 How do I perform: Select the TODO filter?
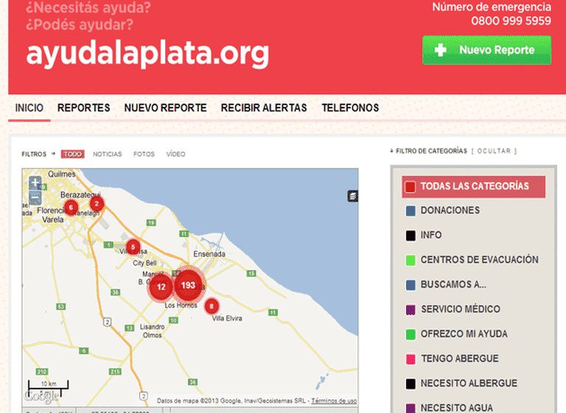[x=72, y=154]
